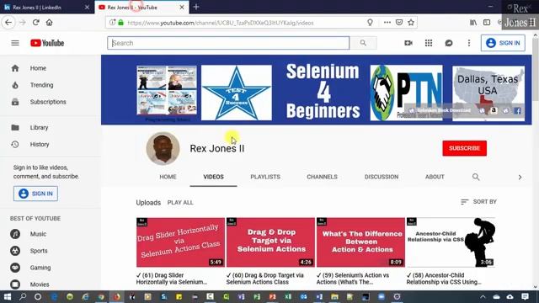This screenshot has height=303, width=539.
Task: Switch to the DISCUSSION tab
Action: coord(382,177)
